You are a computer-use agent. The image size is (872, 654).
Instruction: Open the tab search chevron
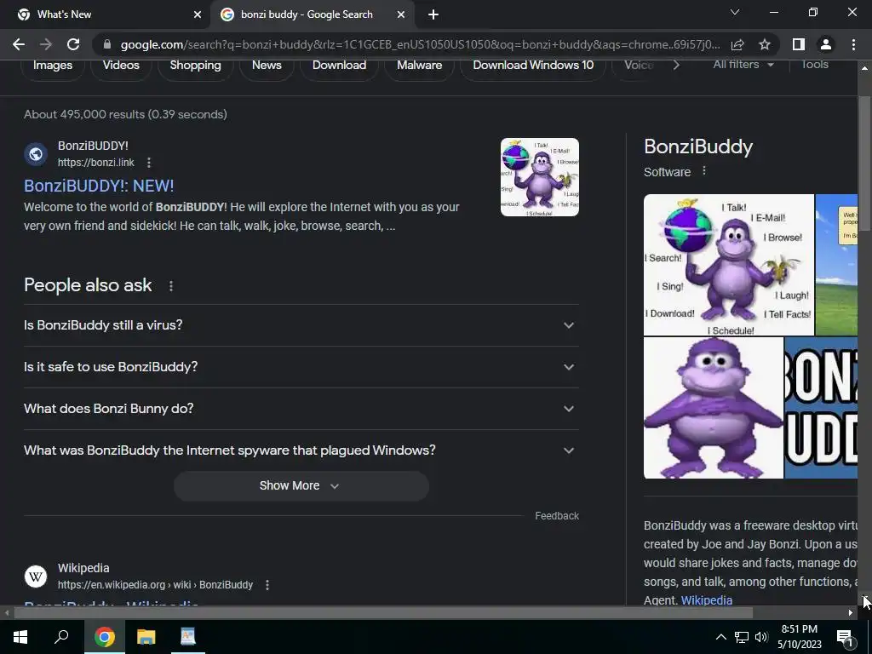click(735, 12)
